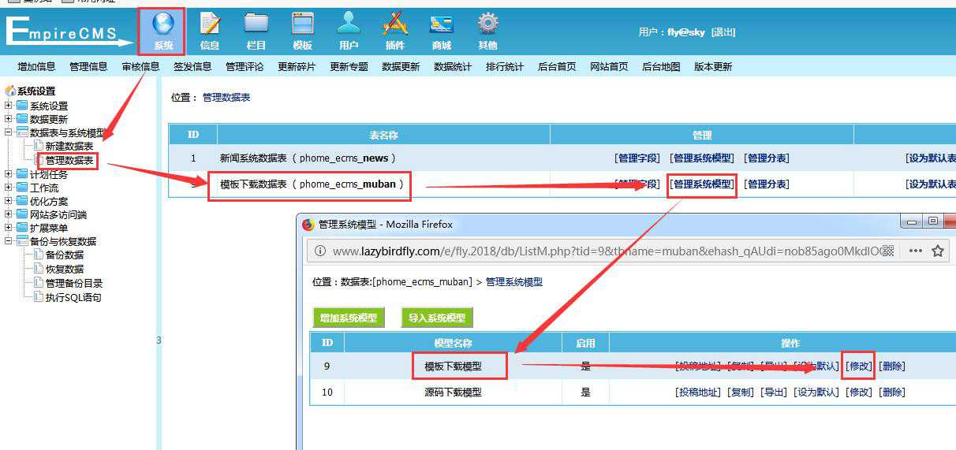Open the 栏目 folder icon
This screenshot has width=956, height=450.
256,24
